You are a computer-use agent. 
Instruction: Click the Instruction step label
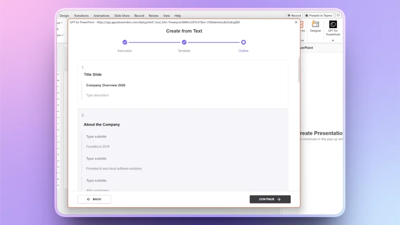pos(125,51)
